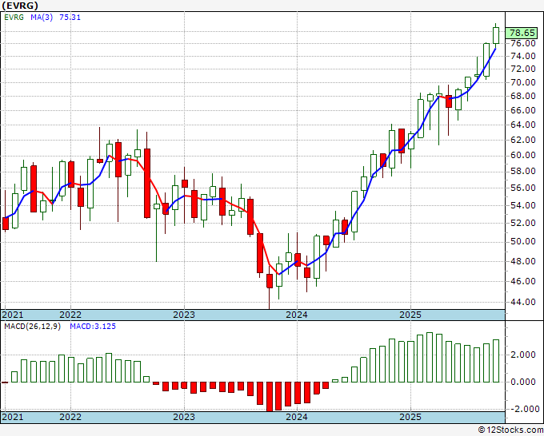Image resolution: width=544 pixels, height=436 pixels.
Task: Click 2024 on the MACD time axis
Action: pyautogui.click(x=297, y=417)
